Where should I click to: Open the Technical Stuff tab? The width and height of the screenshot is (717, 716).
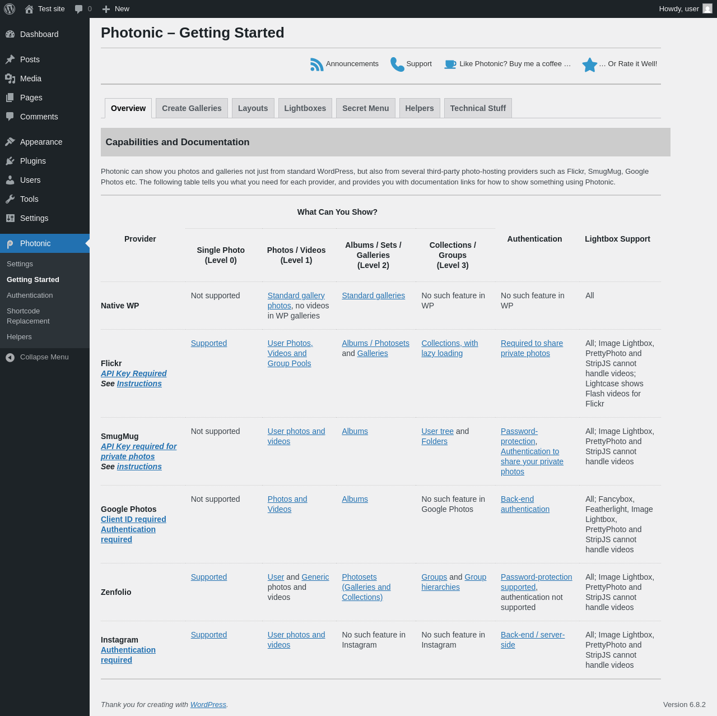(x=478, y=108)
